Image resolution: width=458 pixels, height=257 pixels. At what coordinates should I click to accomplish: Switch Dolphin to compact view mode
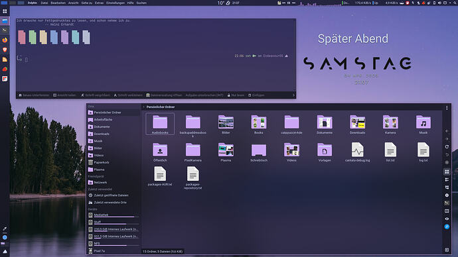pyautogui.click(x=447, y=180)
